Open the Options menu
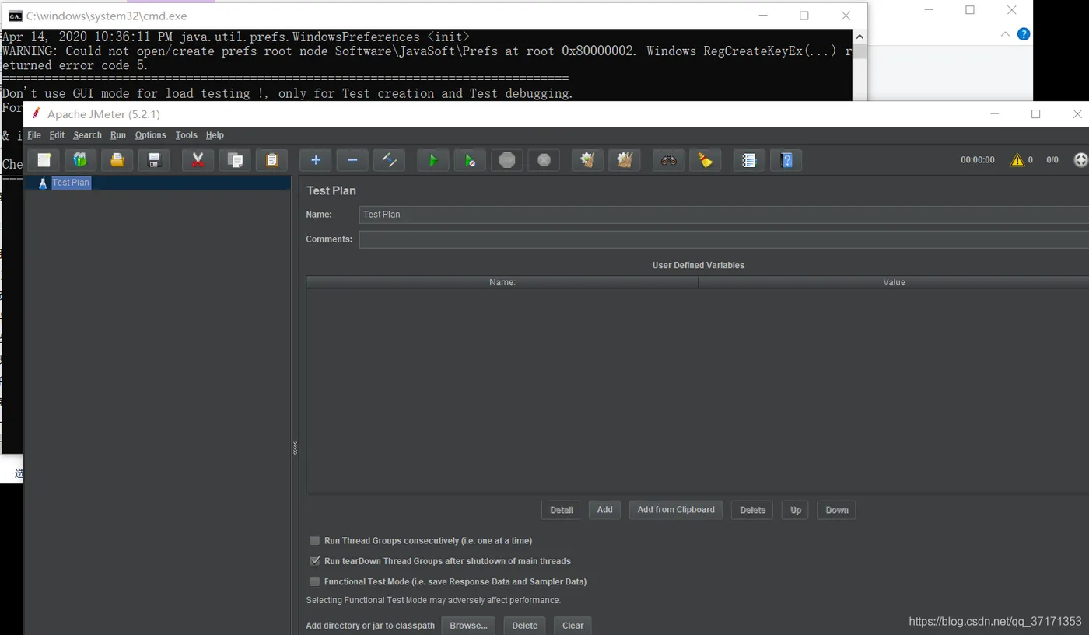Screen dimensions: 1089x635 (150, 135)
